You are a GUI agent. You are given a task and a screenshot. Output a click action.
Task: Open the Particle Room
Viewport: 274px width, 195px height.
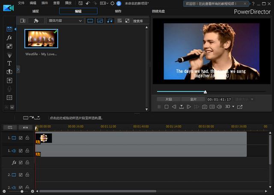[x=9, y=55]
